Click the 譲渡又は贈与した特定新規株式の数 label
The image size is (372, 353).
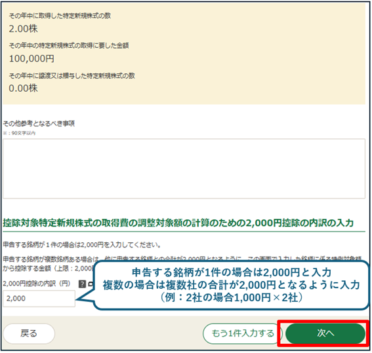(72, 76)
